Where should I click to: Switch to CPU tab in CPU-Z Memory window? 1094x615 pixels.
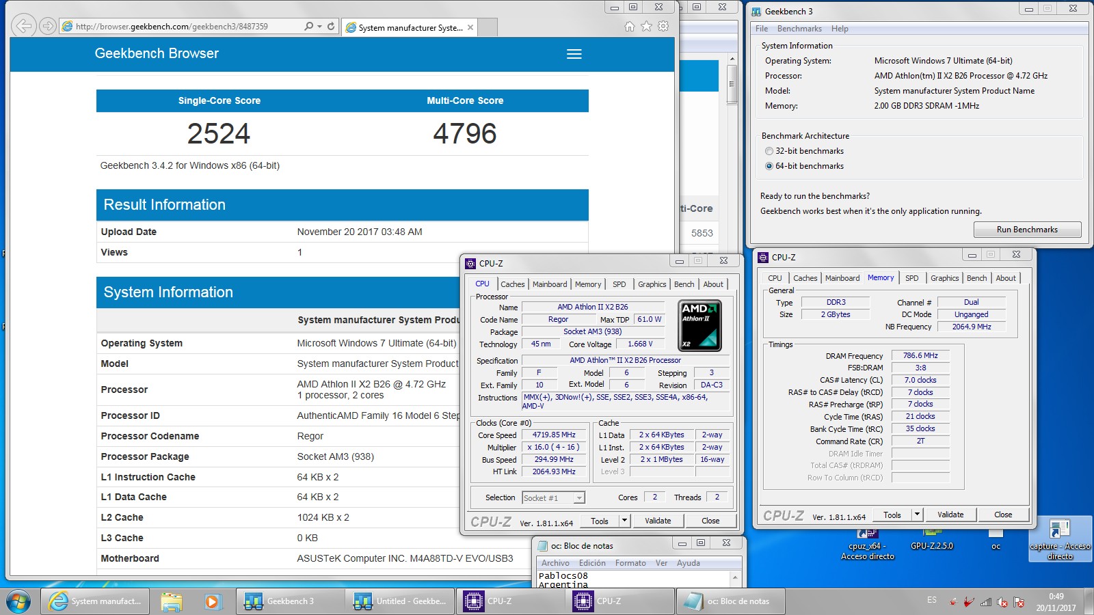(x=775, y=278)
